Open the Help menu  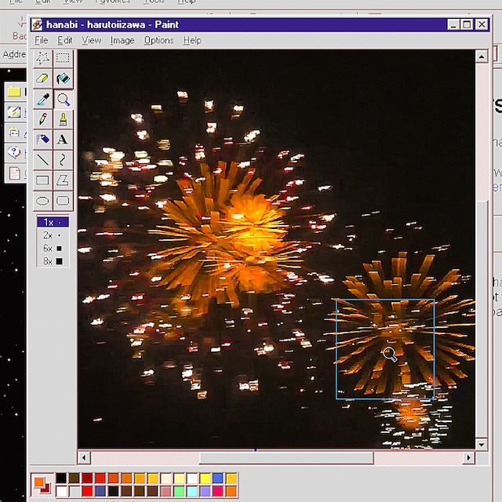[x=192, y=40]
